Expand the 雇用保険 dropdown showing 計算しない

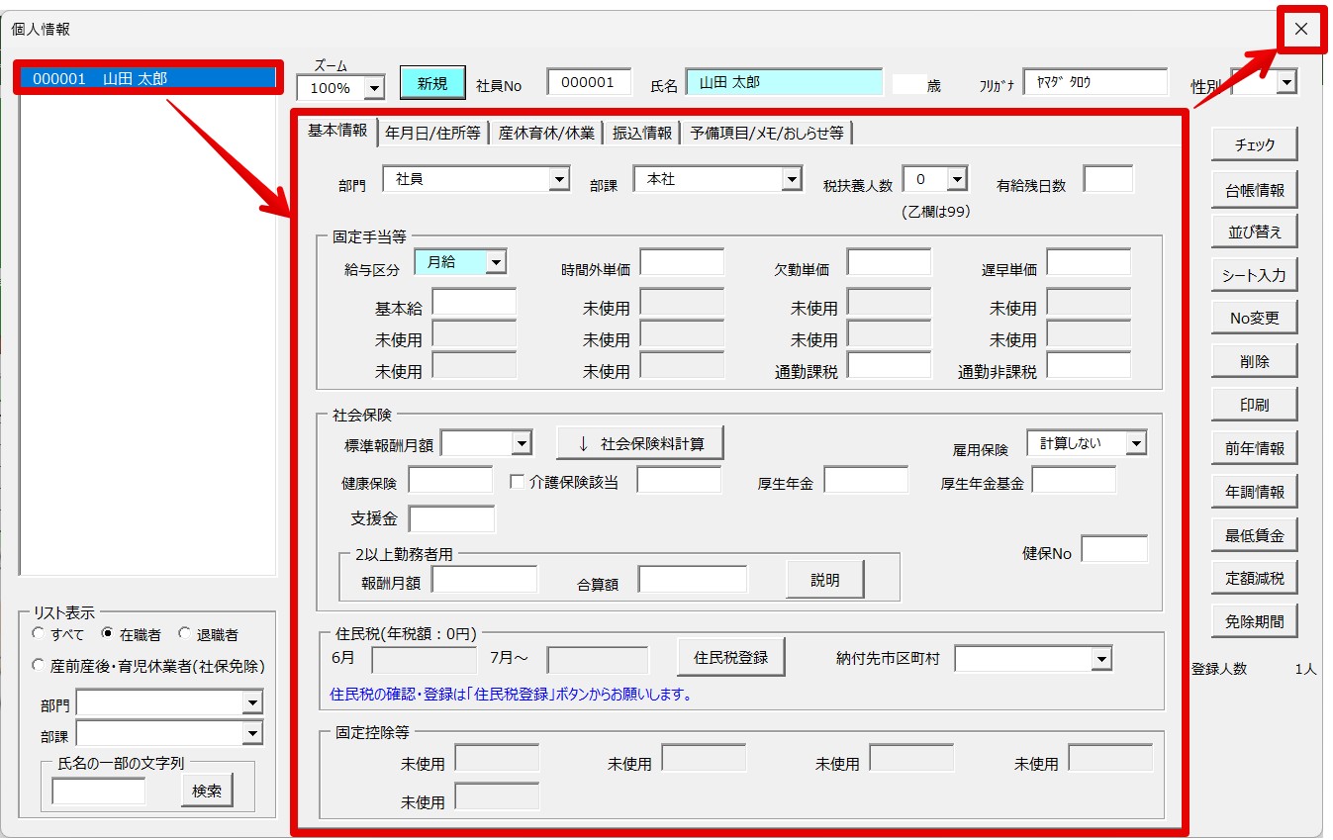[x=1135, y=443]
